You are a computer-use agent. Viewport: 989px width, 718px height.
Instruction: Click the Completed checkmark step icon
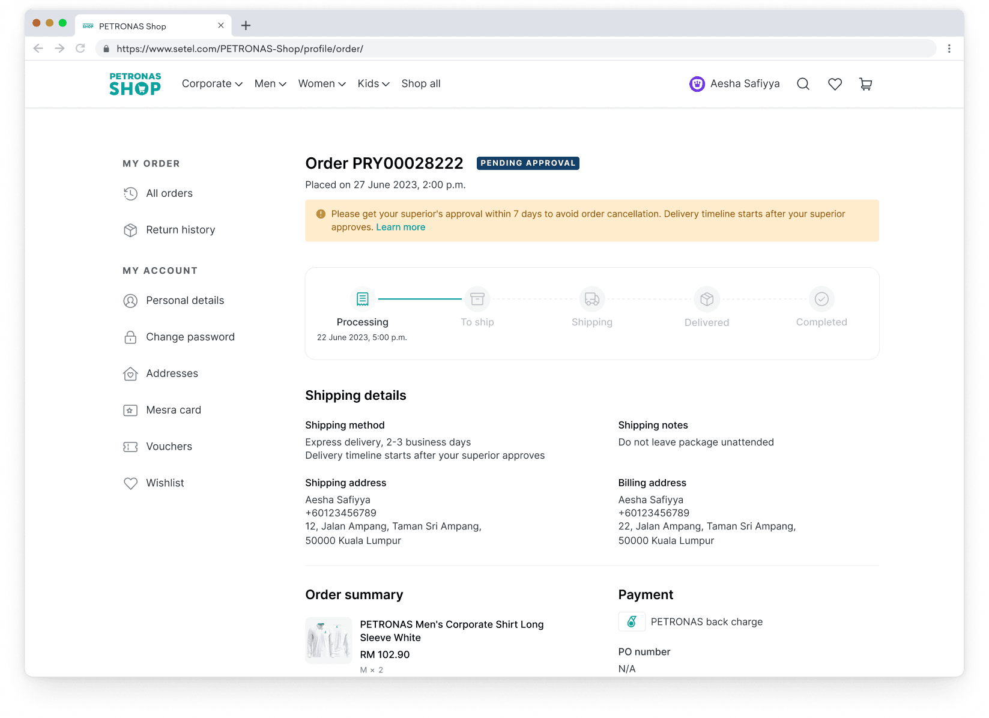821,299
